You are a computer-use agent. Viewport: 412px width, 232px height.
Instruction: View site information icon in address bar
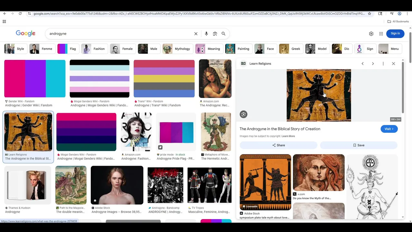click(x=29, y=14)
